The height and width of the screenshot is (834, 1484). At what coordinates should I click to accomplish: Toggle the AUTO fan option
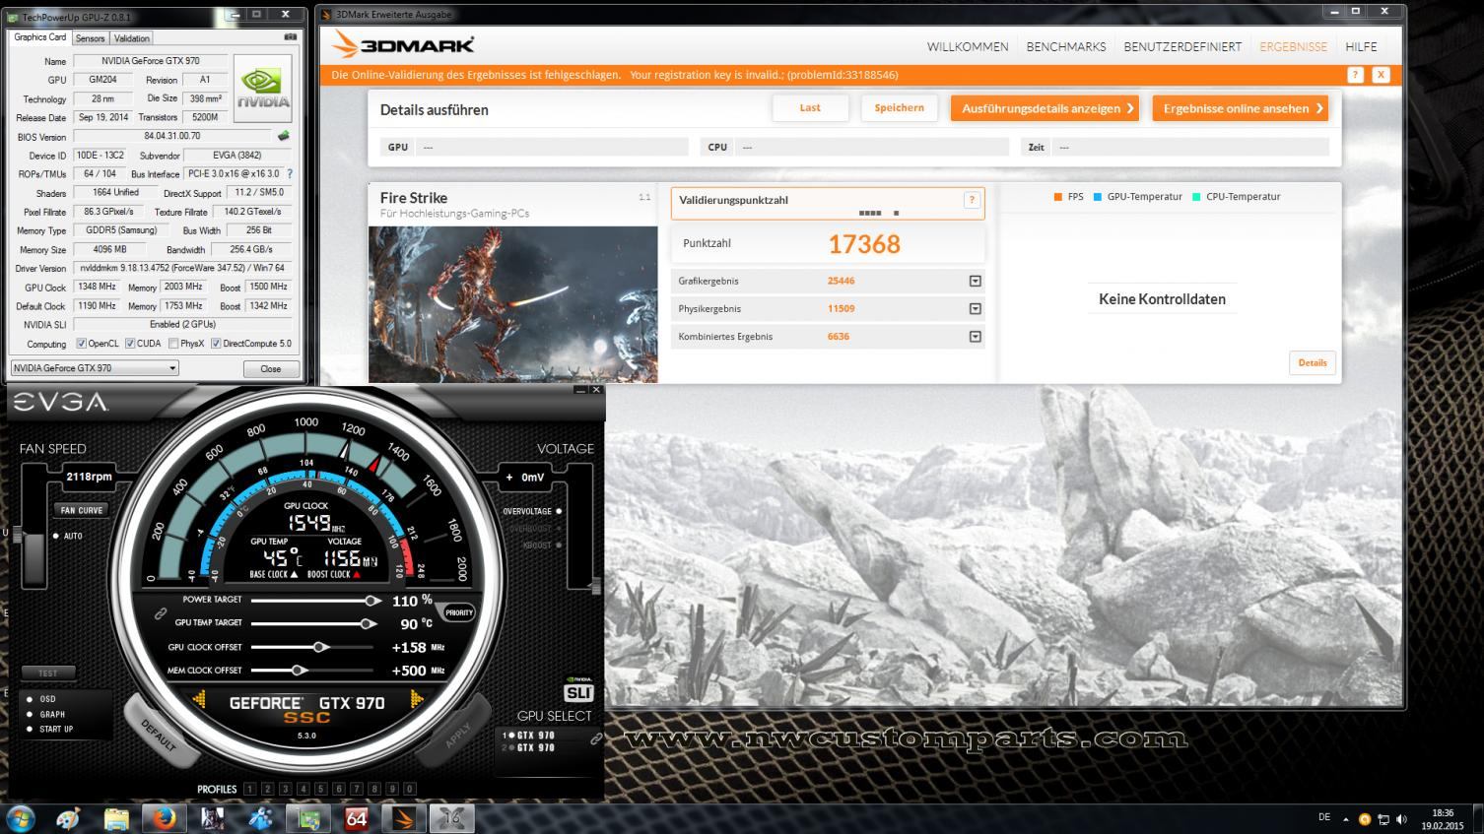tap(57, 536)
